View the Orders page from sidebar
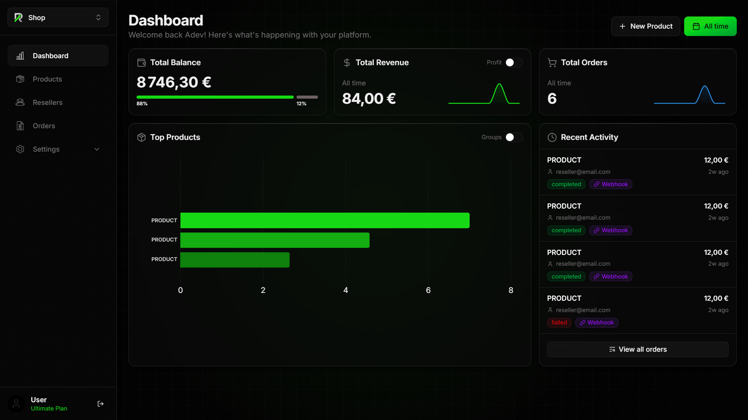Screen dimensions: 748x420 [44, 126]
